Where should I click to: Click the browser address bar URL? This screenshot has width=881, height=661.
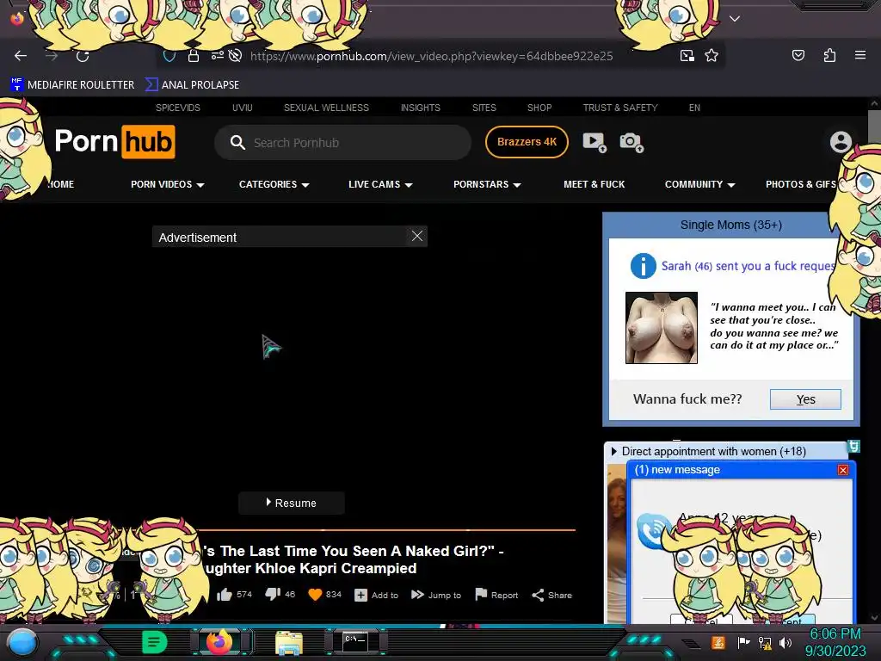click(432, 56)
